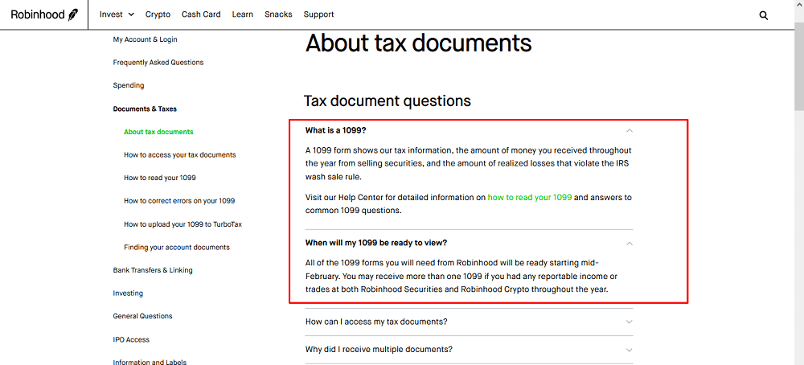Open Frequently Asked Questions in sidebar

158,63
